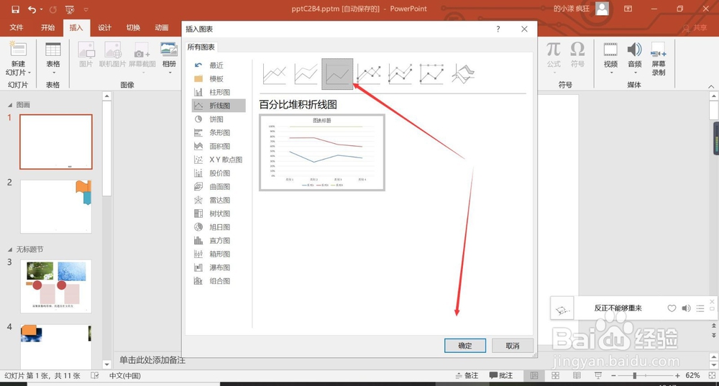Viewport: 719px width, 386px height.
Task: Select the line with markers chart subtype
Action: coord(369,74)
